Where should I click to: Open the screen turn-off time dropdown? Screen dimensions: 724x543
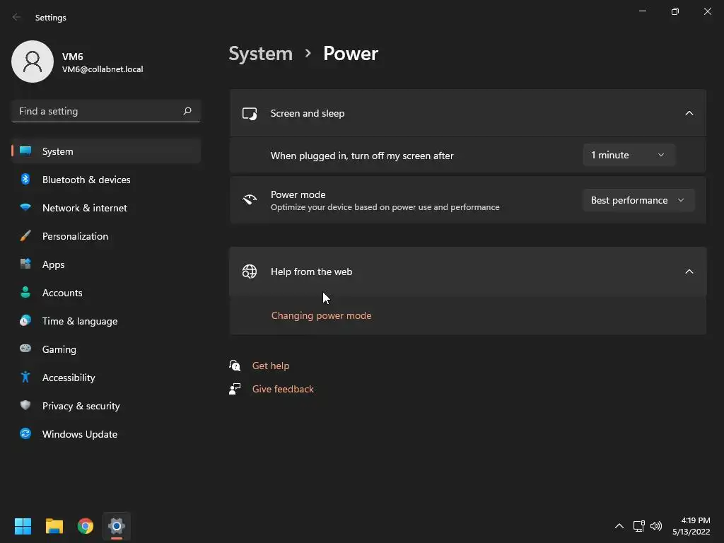click(x=629, y=155)
